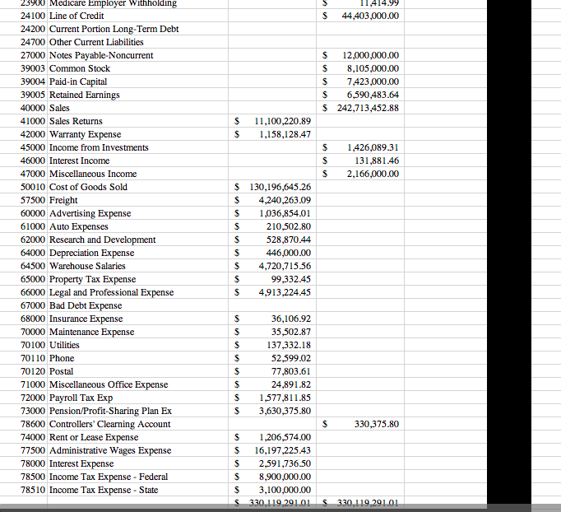Click the Other Current Liabilities label
The width and height of the screenshot is (561, 512).
pos(96,42)
